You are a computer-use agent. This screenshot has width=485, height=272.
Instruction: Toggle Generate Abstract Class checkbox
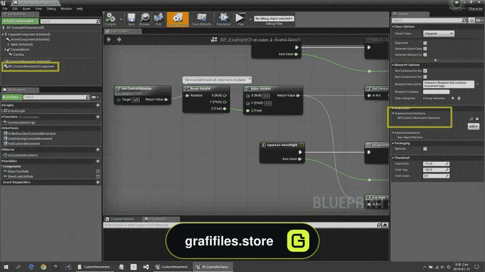pyautogui.click(x=425, y=55)
